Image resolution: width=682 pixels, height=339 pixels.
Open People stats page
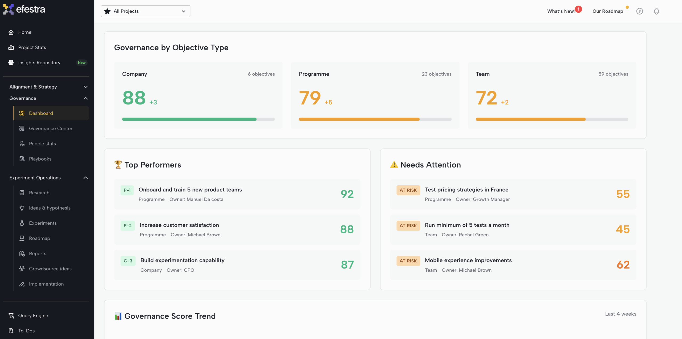(x=42, y=144)
